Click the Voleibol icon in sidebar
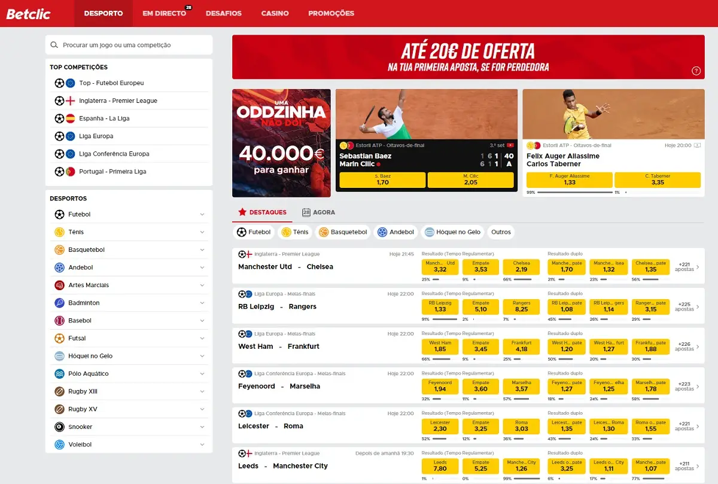This screenshot has width=718, height=484. pyautogui.click(x=59, y=445)
